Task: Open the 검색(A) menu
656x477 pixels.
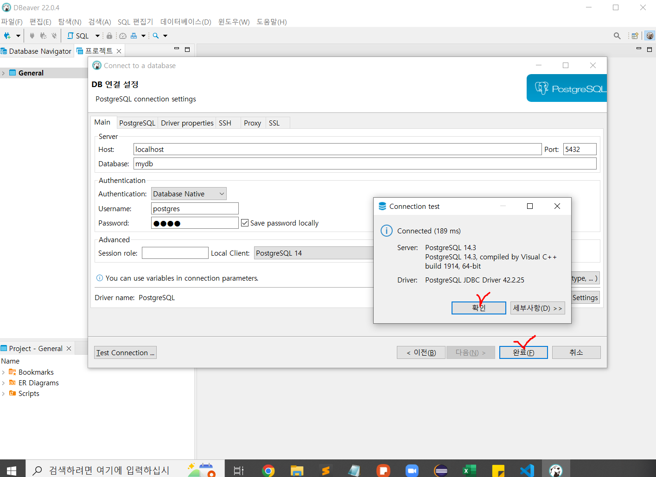Action: [x=100, y=22]
